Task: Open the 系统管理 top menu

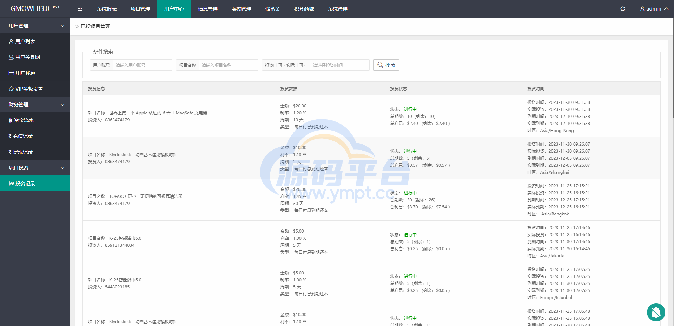Action: tap(338, 9)
